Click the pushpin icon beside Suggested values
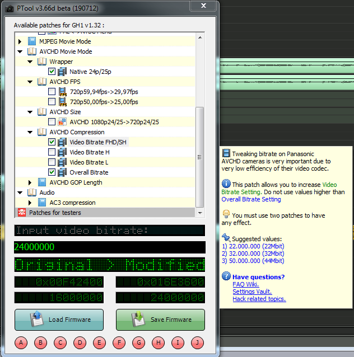This screenshot has width=354, height=357. click(226, 238)
